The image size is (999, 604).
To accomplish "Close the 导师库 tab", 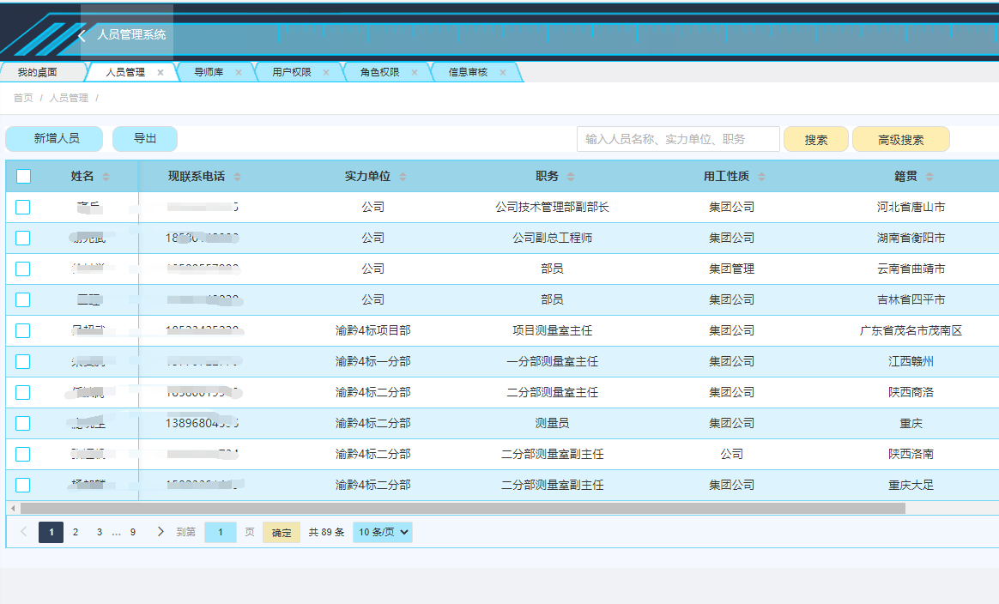I will click(x=239, y=73).
